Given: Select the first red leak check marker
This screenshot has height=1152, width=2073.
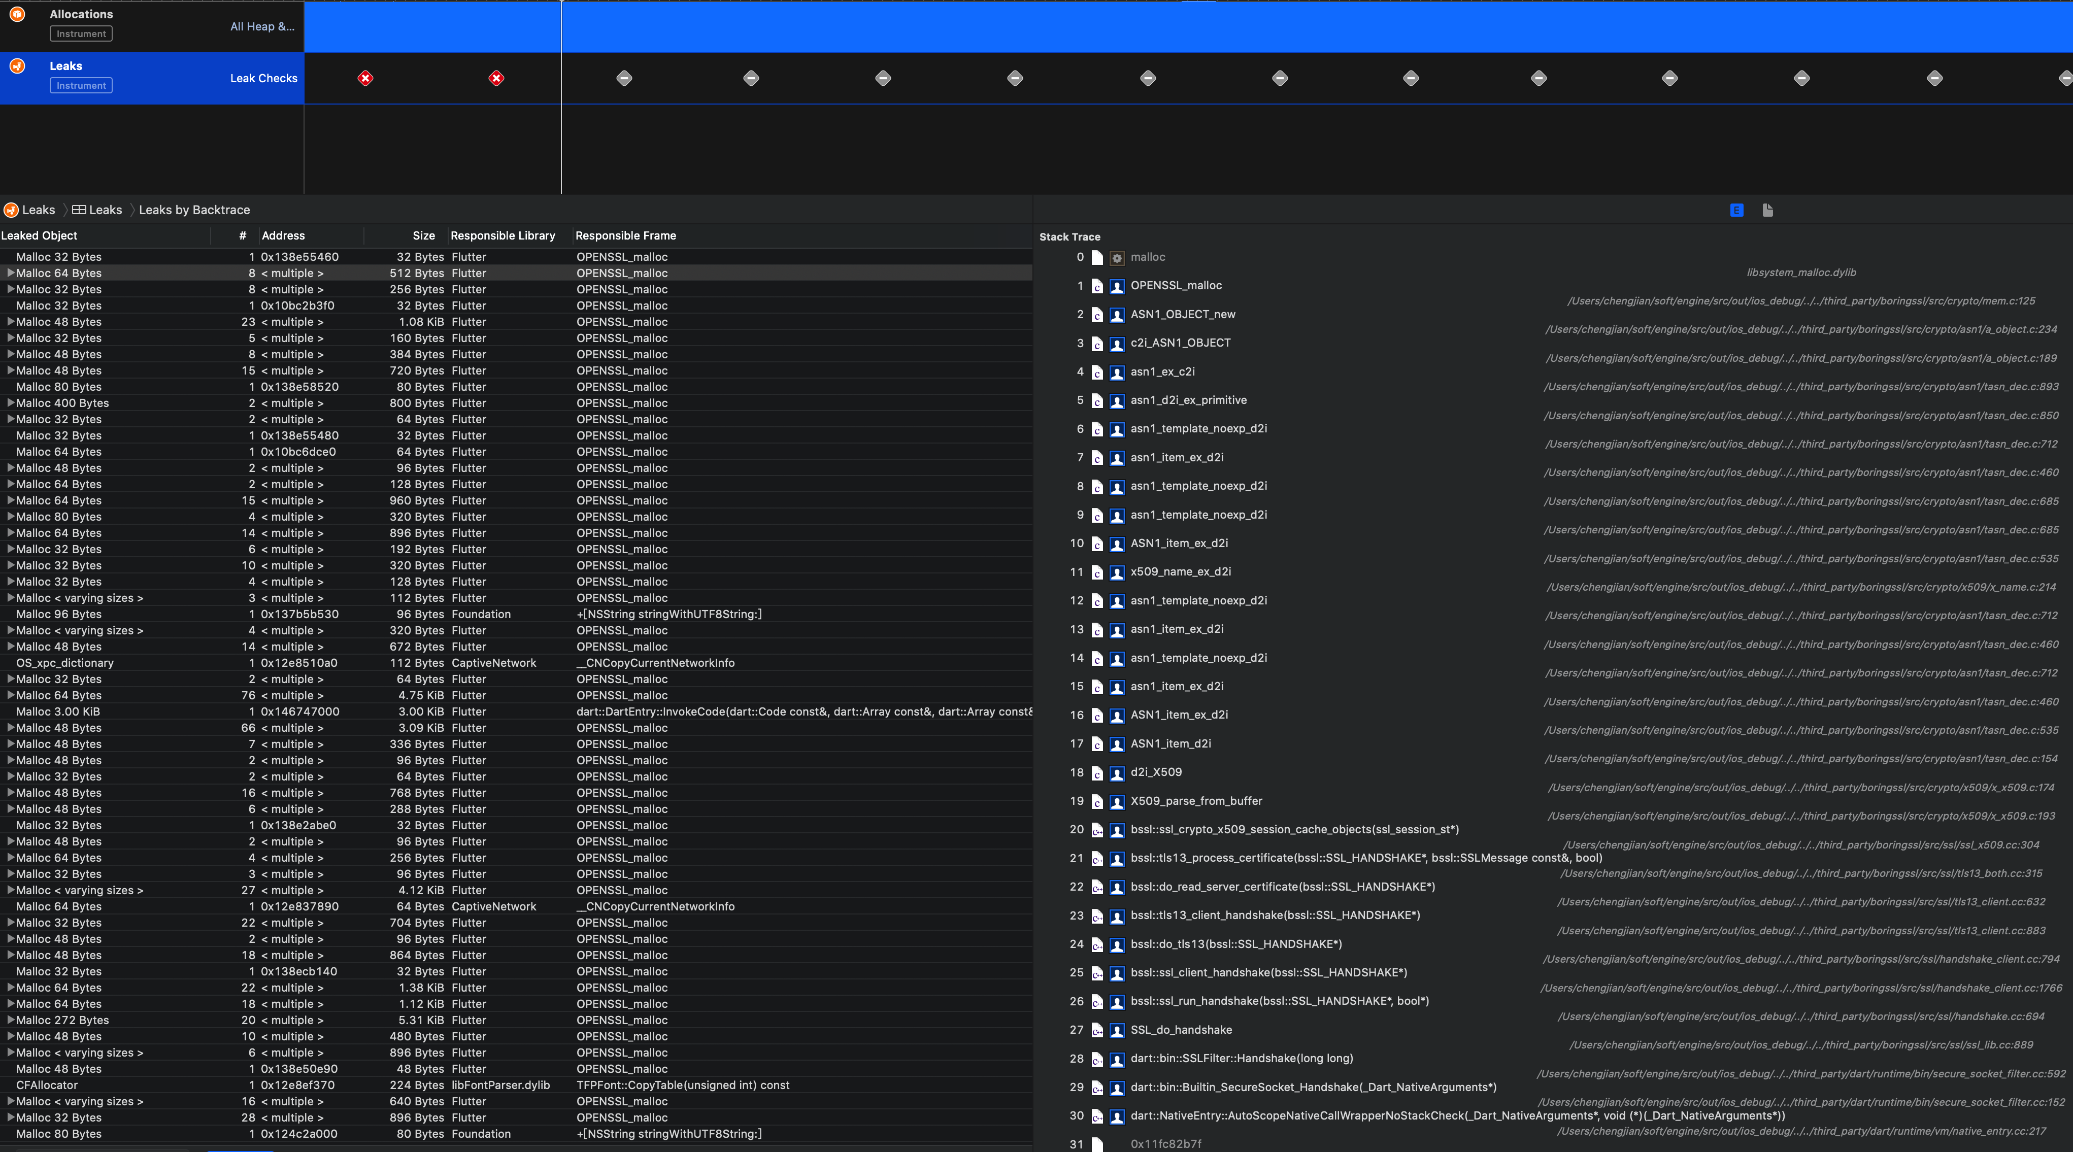Looking at the screenshot, I should coord(365,78).
